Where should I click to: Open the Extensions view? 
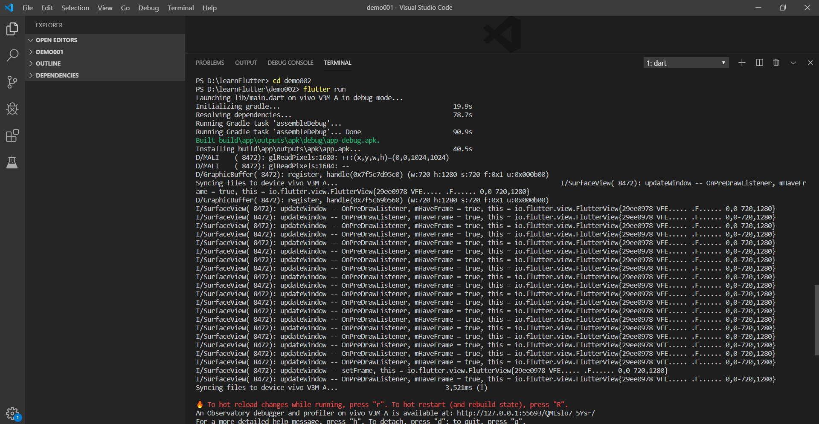[12, 136]
